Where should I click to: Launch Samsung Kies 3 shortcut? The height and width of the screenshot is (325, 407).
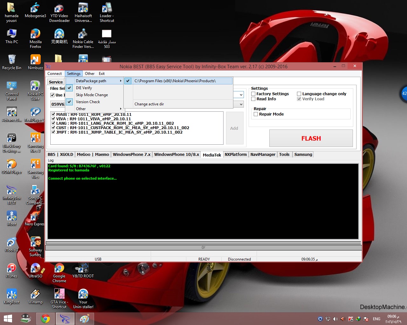click(35, 143)
